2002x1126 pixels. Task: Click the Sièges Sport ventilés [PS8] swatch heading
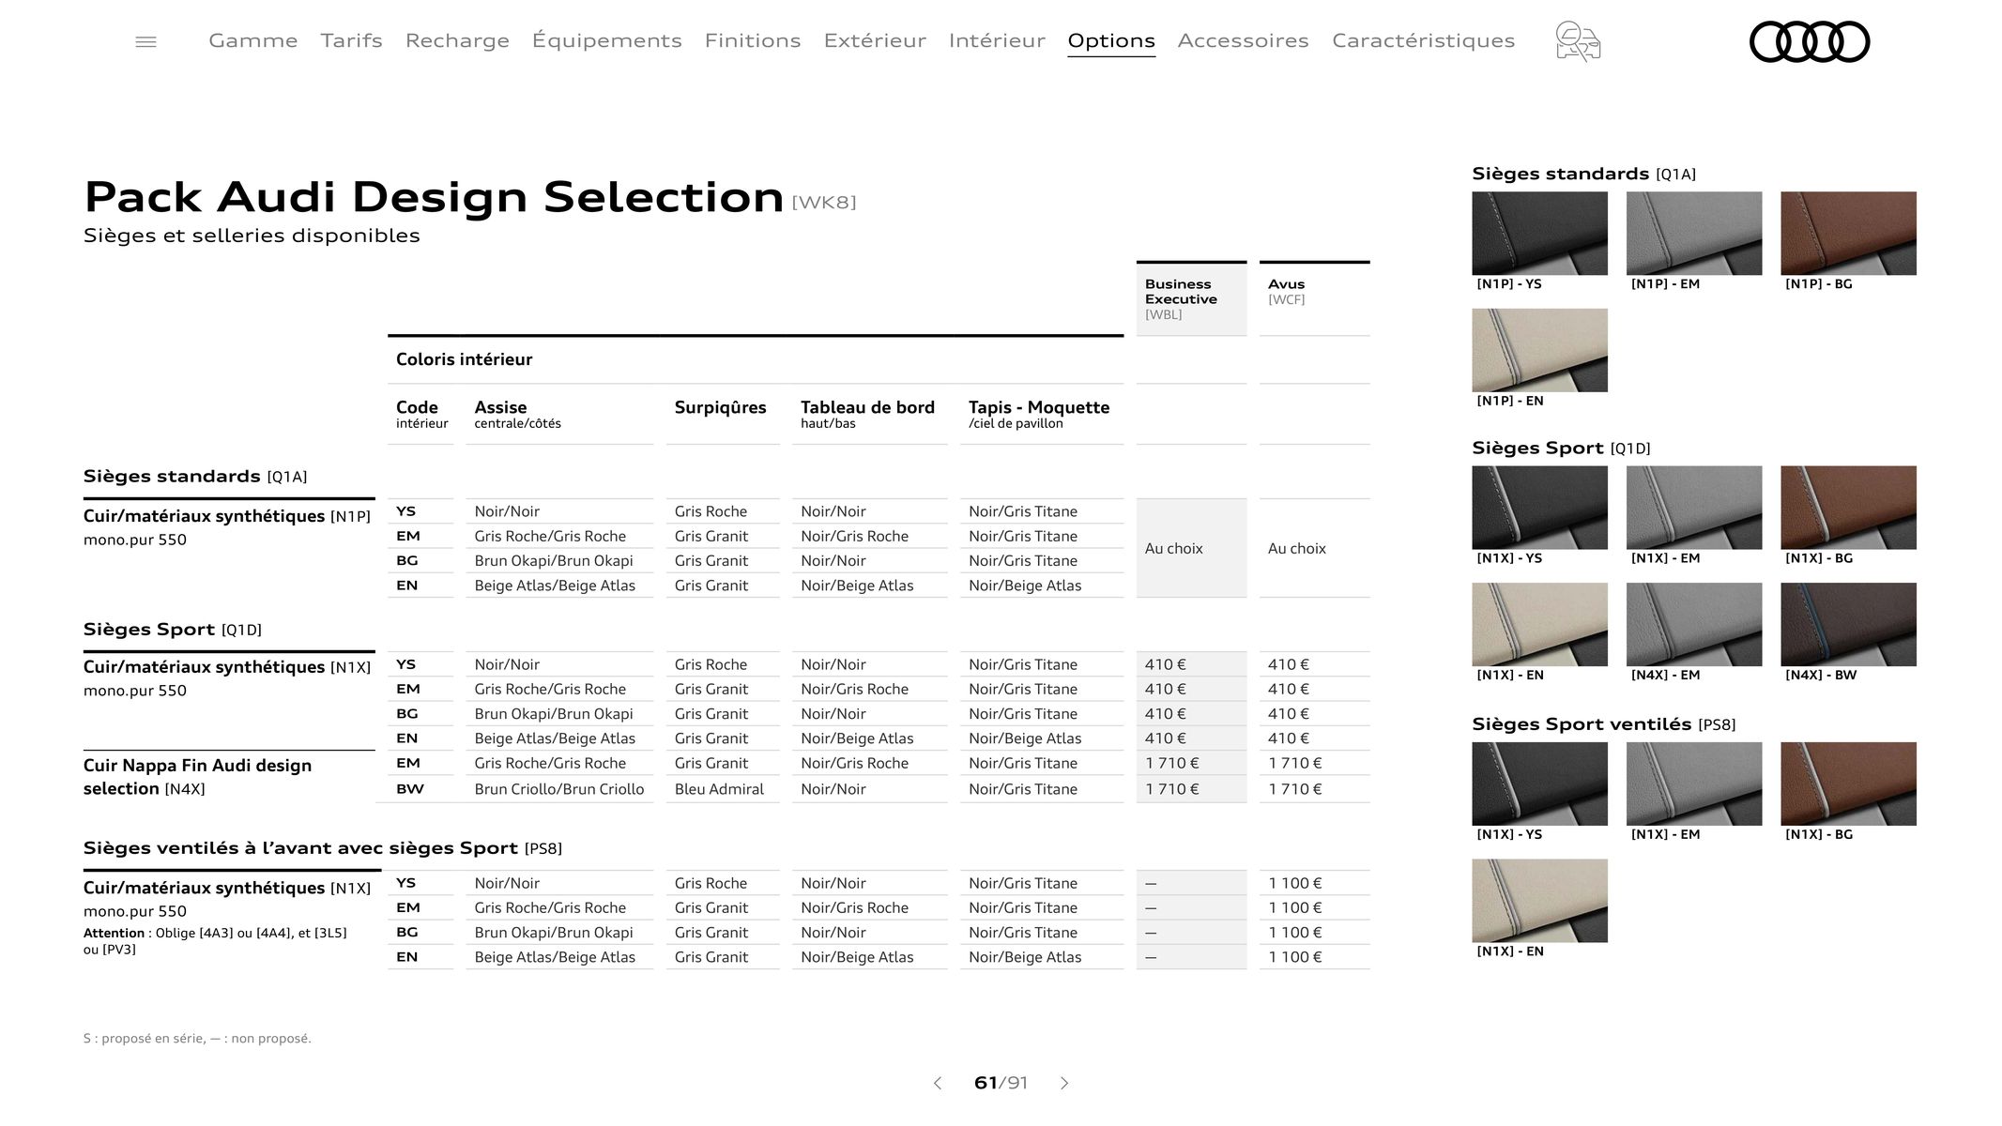[1603, 724]
